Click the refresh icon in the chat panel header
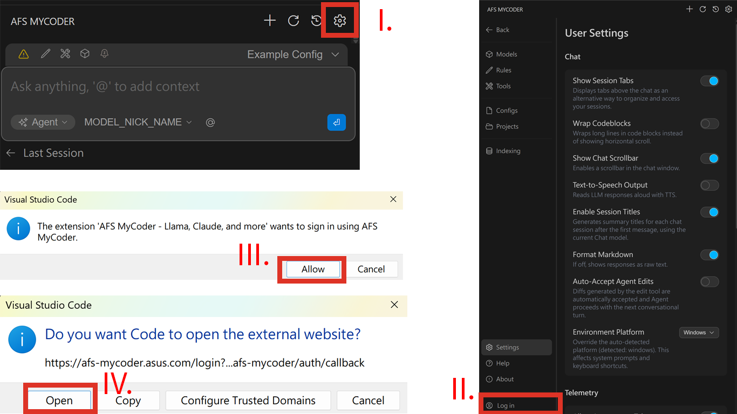737x414 pixels. point(294,21)
